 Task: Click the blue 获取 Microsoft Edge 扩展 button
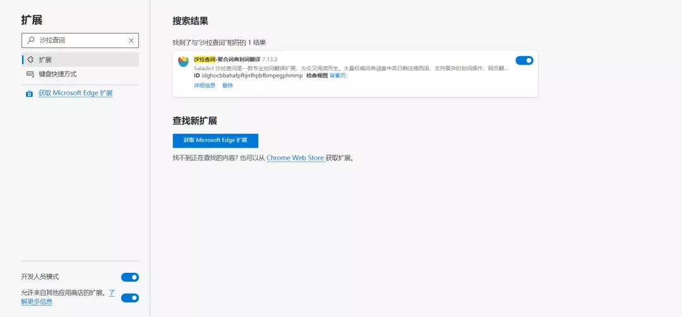(x=215, y=140)
